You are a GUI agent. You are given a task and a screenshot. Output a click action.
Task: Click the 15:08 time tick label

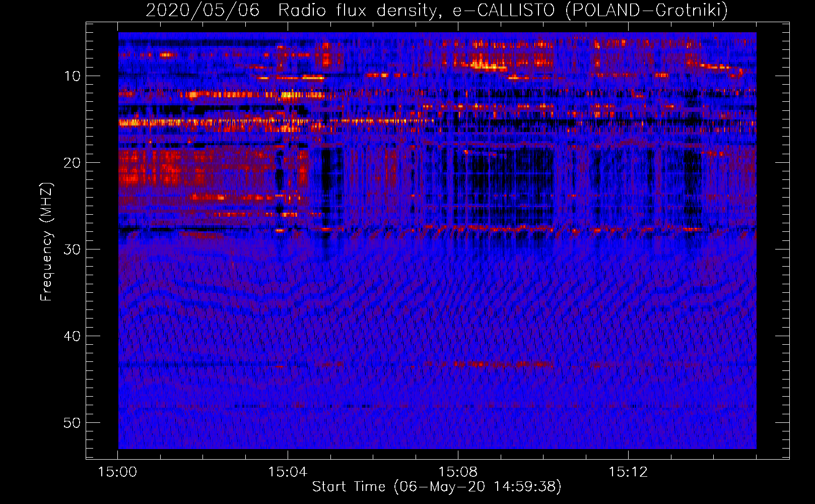pyautogui.click(x=458, y=472)
